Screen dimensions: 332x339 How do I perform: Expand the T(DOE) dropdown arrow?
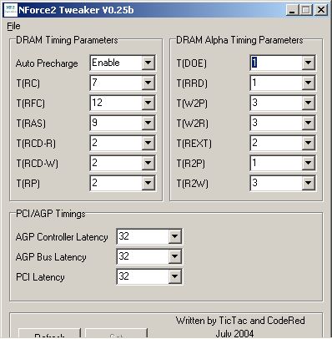pyautogui.click(x=308, y=63)
